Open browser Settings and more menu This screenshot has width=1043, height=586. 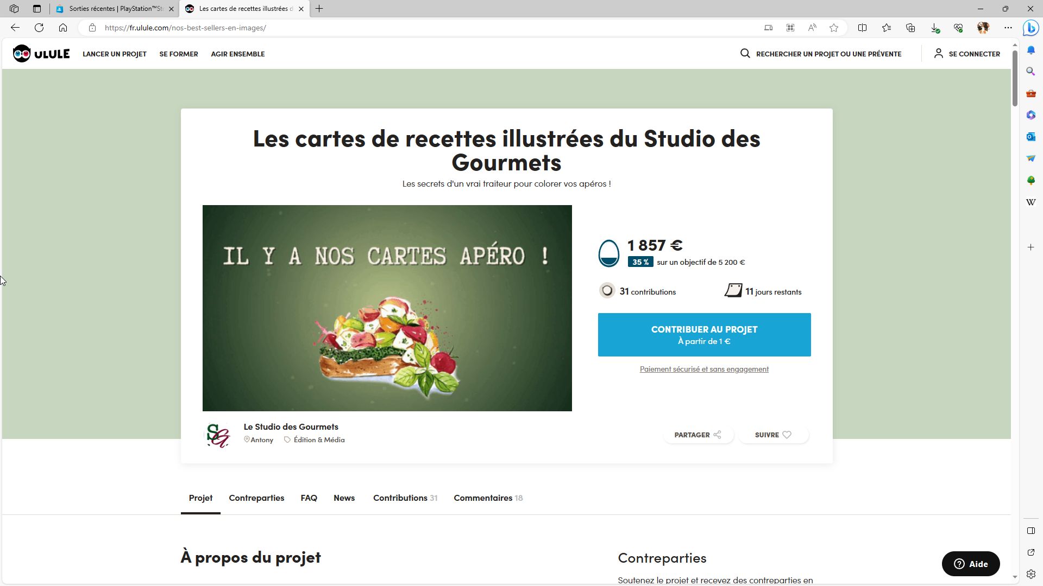pos(1008,28)
